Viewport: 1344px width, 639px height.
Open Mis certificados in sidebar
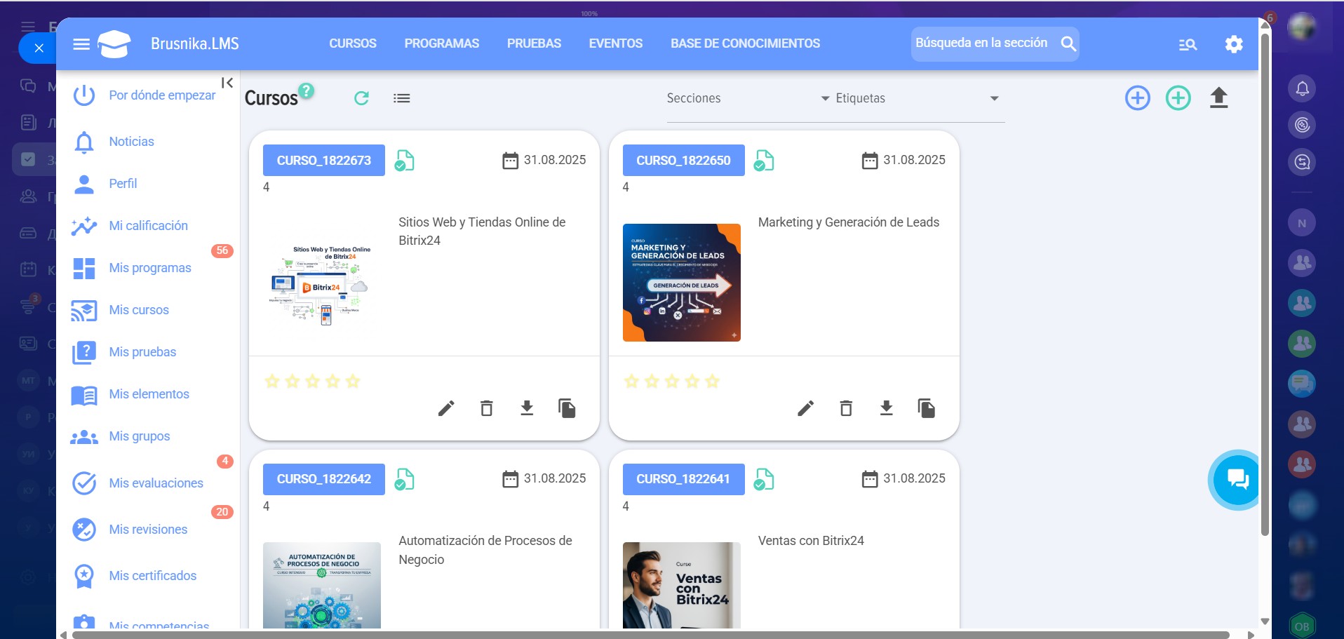click(x=152, y=576)
